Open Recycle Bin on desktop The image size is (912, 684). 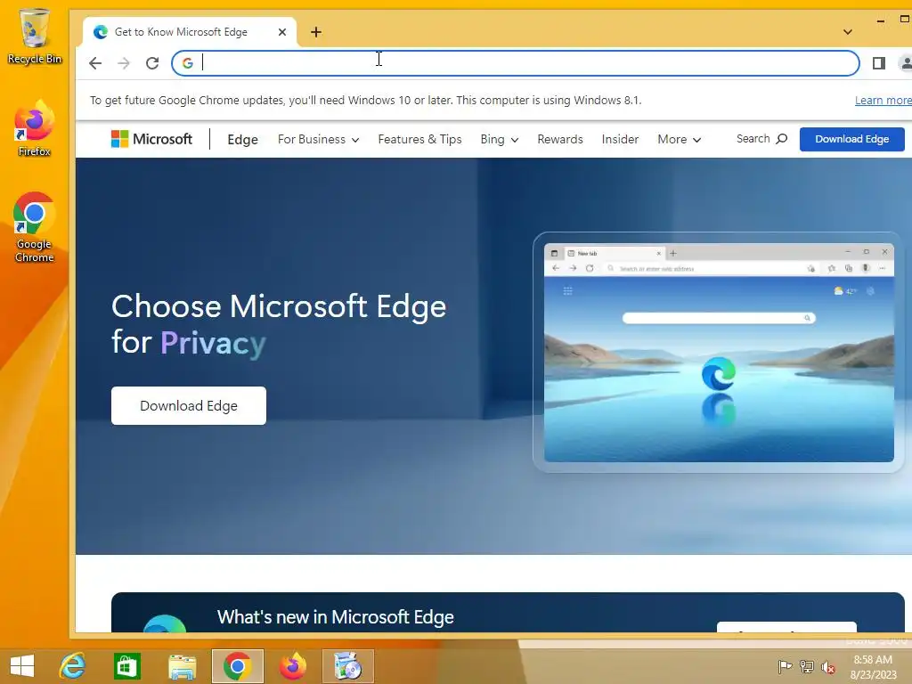pos(35,36)
